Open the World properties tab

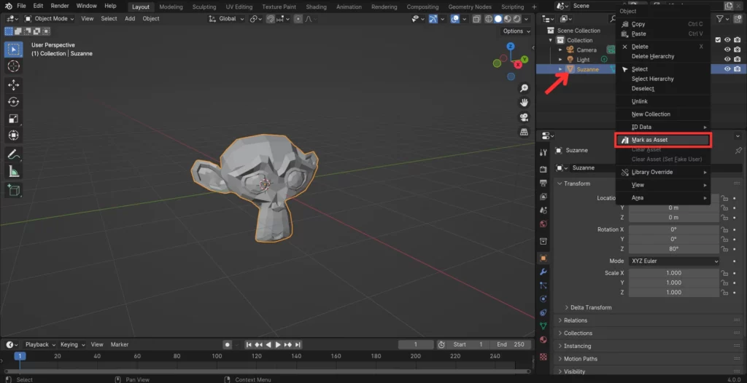543,224
